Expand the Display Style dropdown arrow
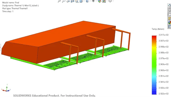This screenshot has width=171, height=97. coord(90,1)
